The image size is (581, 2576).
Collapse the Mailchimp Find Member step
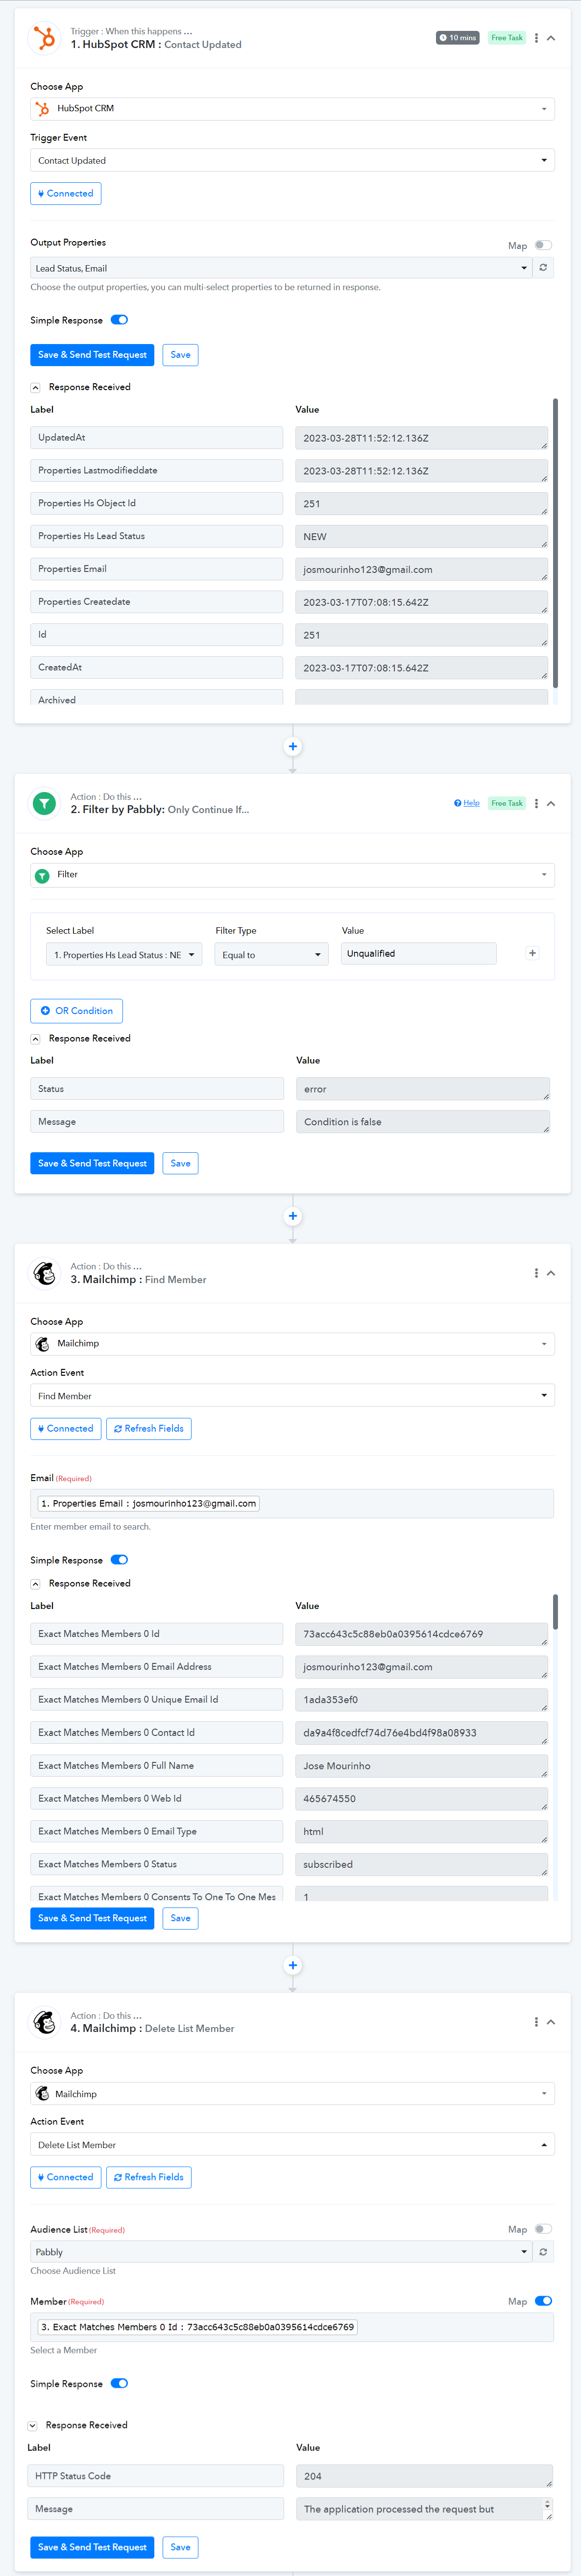(x=551, y=1273)
